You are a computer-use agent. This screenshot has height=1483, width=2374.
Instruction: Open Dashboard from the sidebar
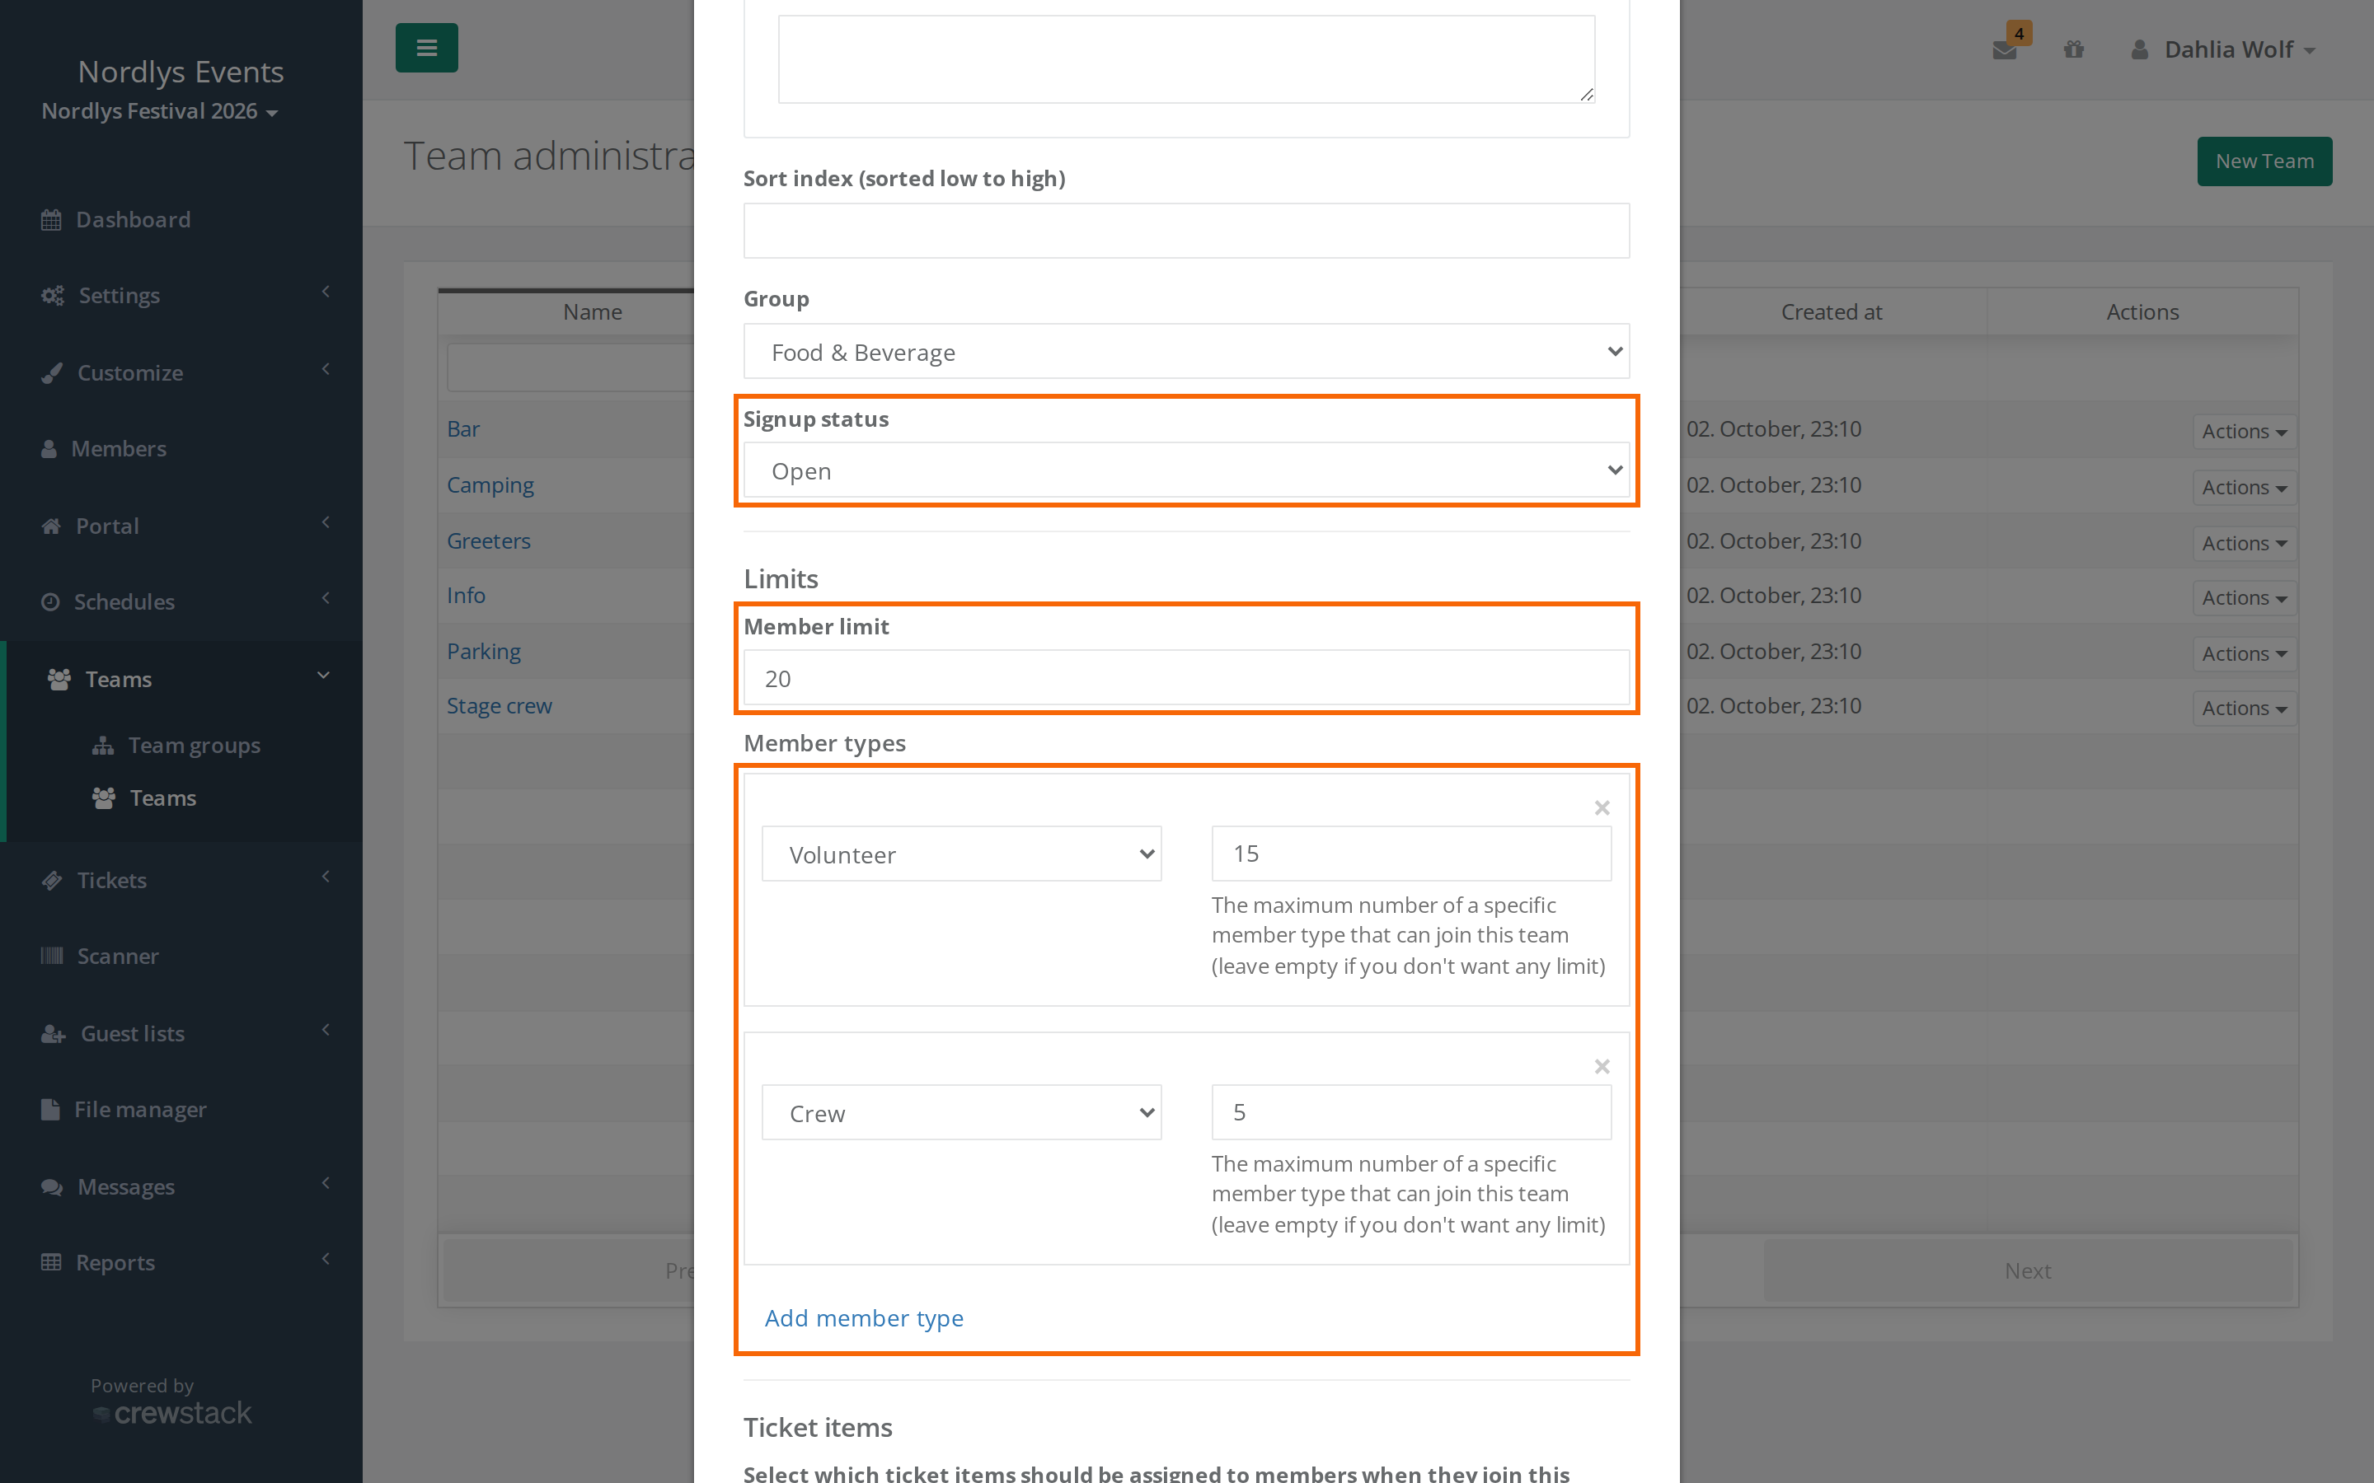[181, 220]
